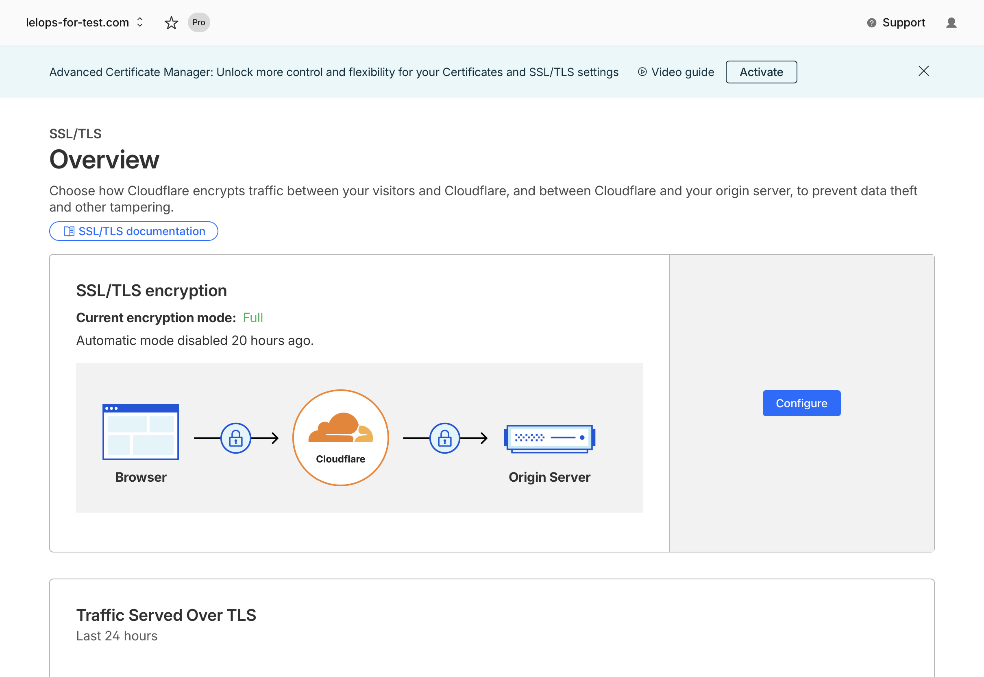Click the lock icon between Browser and Cloudflare
Screen dimensions: 984x677
[x=236, y=438]
